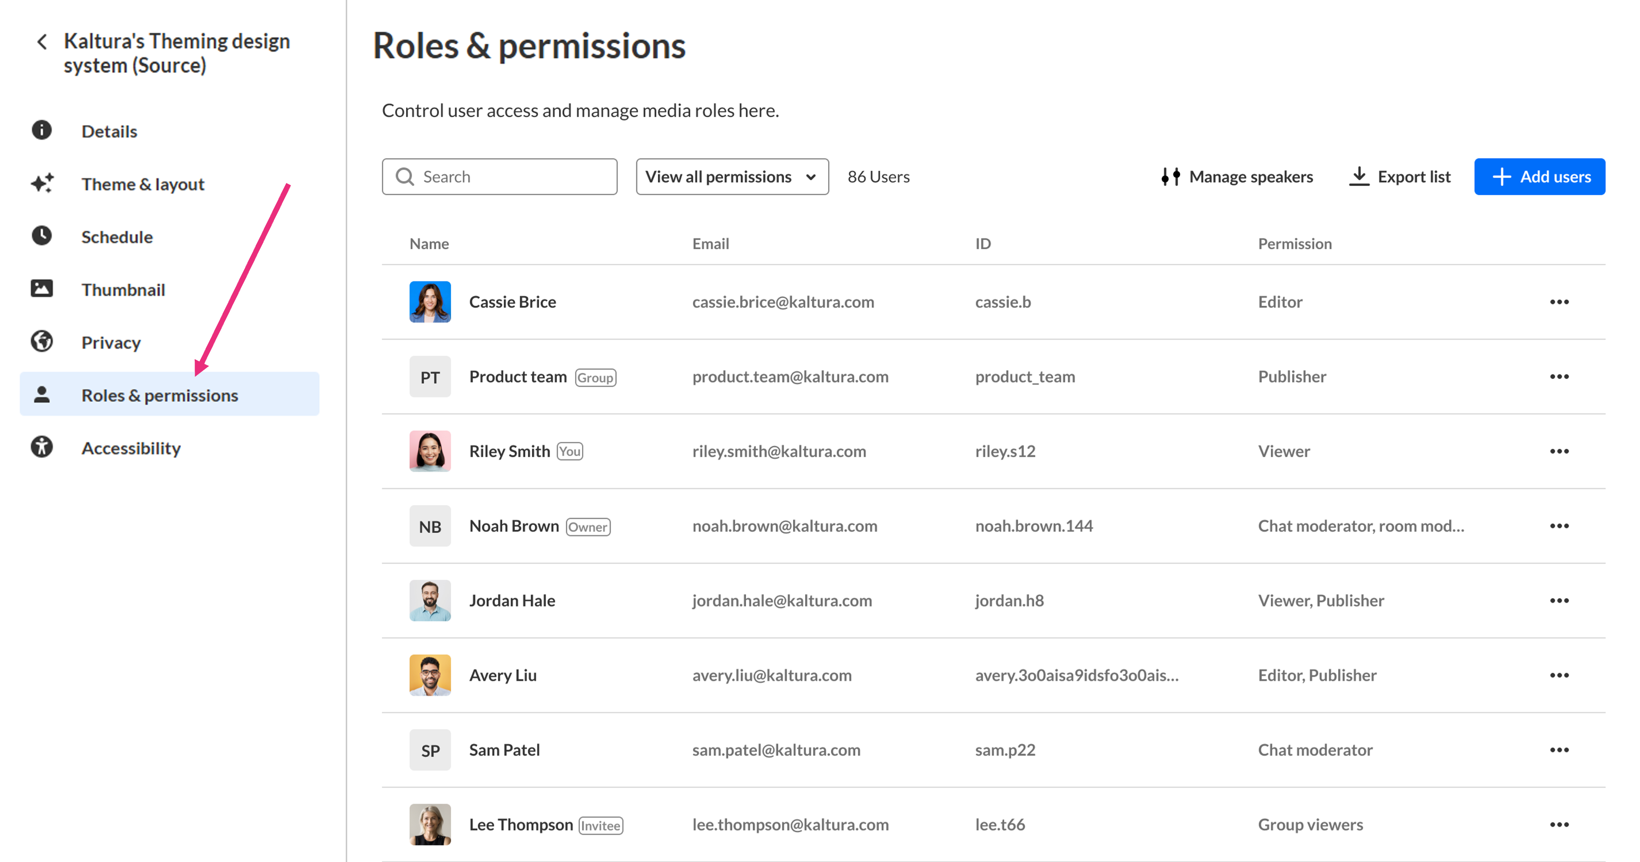
Task: Click Jordan Hale's avatar photo
Action: tap(430, 600)
